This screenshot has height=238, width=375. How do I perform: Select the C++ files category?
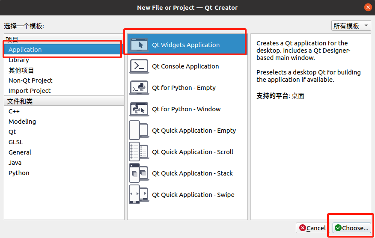(x=64, y=111)
